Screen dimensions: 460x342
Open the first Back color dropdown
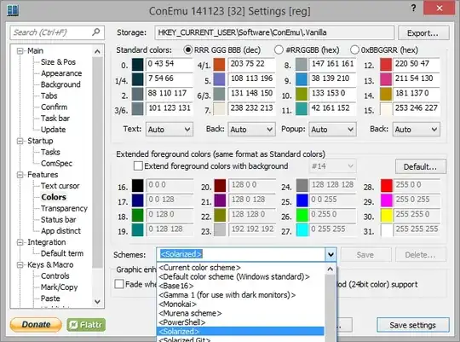click(x=251, y=130)
